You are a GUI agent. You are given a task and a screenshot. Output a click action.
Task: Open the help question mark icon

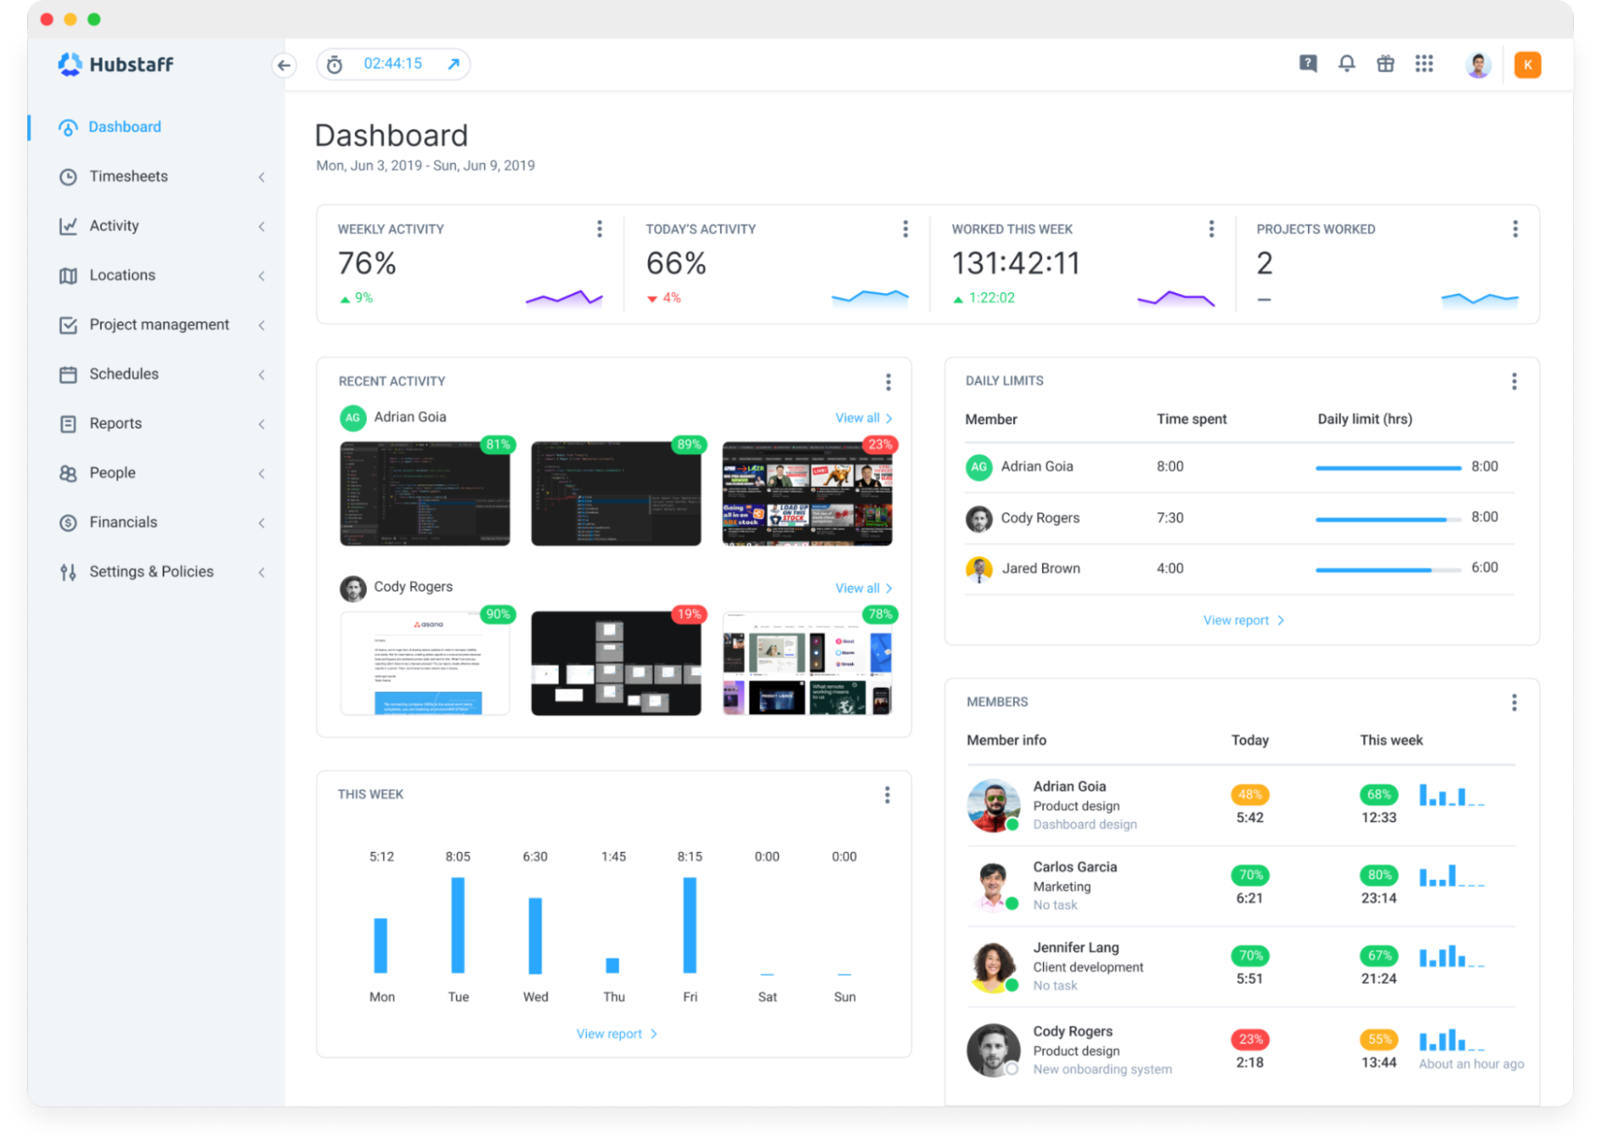(1307, 64)
